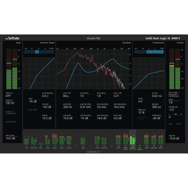Select channel 2 Drums OH strip
Viewport: 188px width, 188px height.
pyautogui.click(x=34, y=142)
